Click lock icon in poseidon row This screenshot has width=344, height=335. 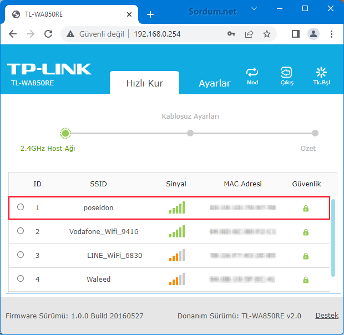click(306, 209)
